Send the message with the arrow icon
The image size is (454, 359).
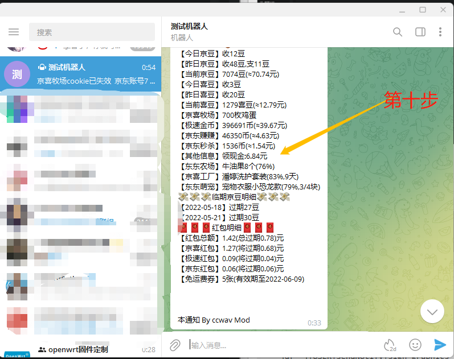(440, 345)
